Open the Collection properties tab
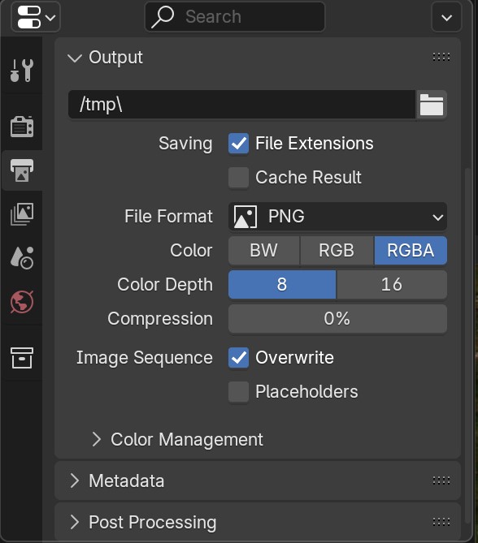The height and width of the screenshot is (543, 478). coord(22,358)
